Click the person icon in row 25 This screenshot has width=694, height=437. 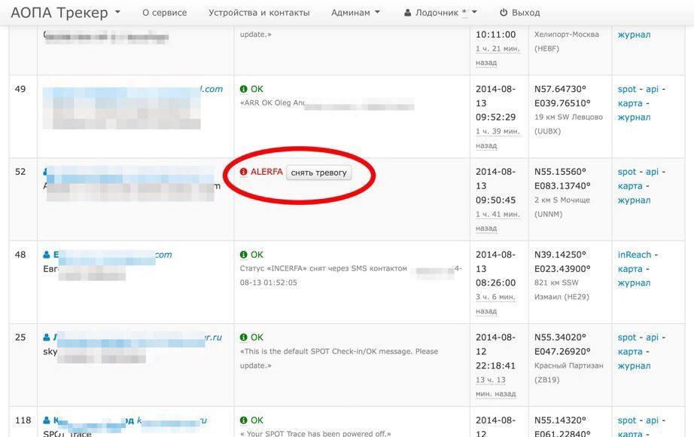click(x=47, y=338)
